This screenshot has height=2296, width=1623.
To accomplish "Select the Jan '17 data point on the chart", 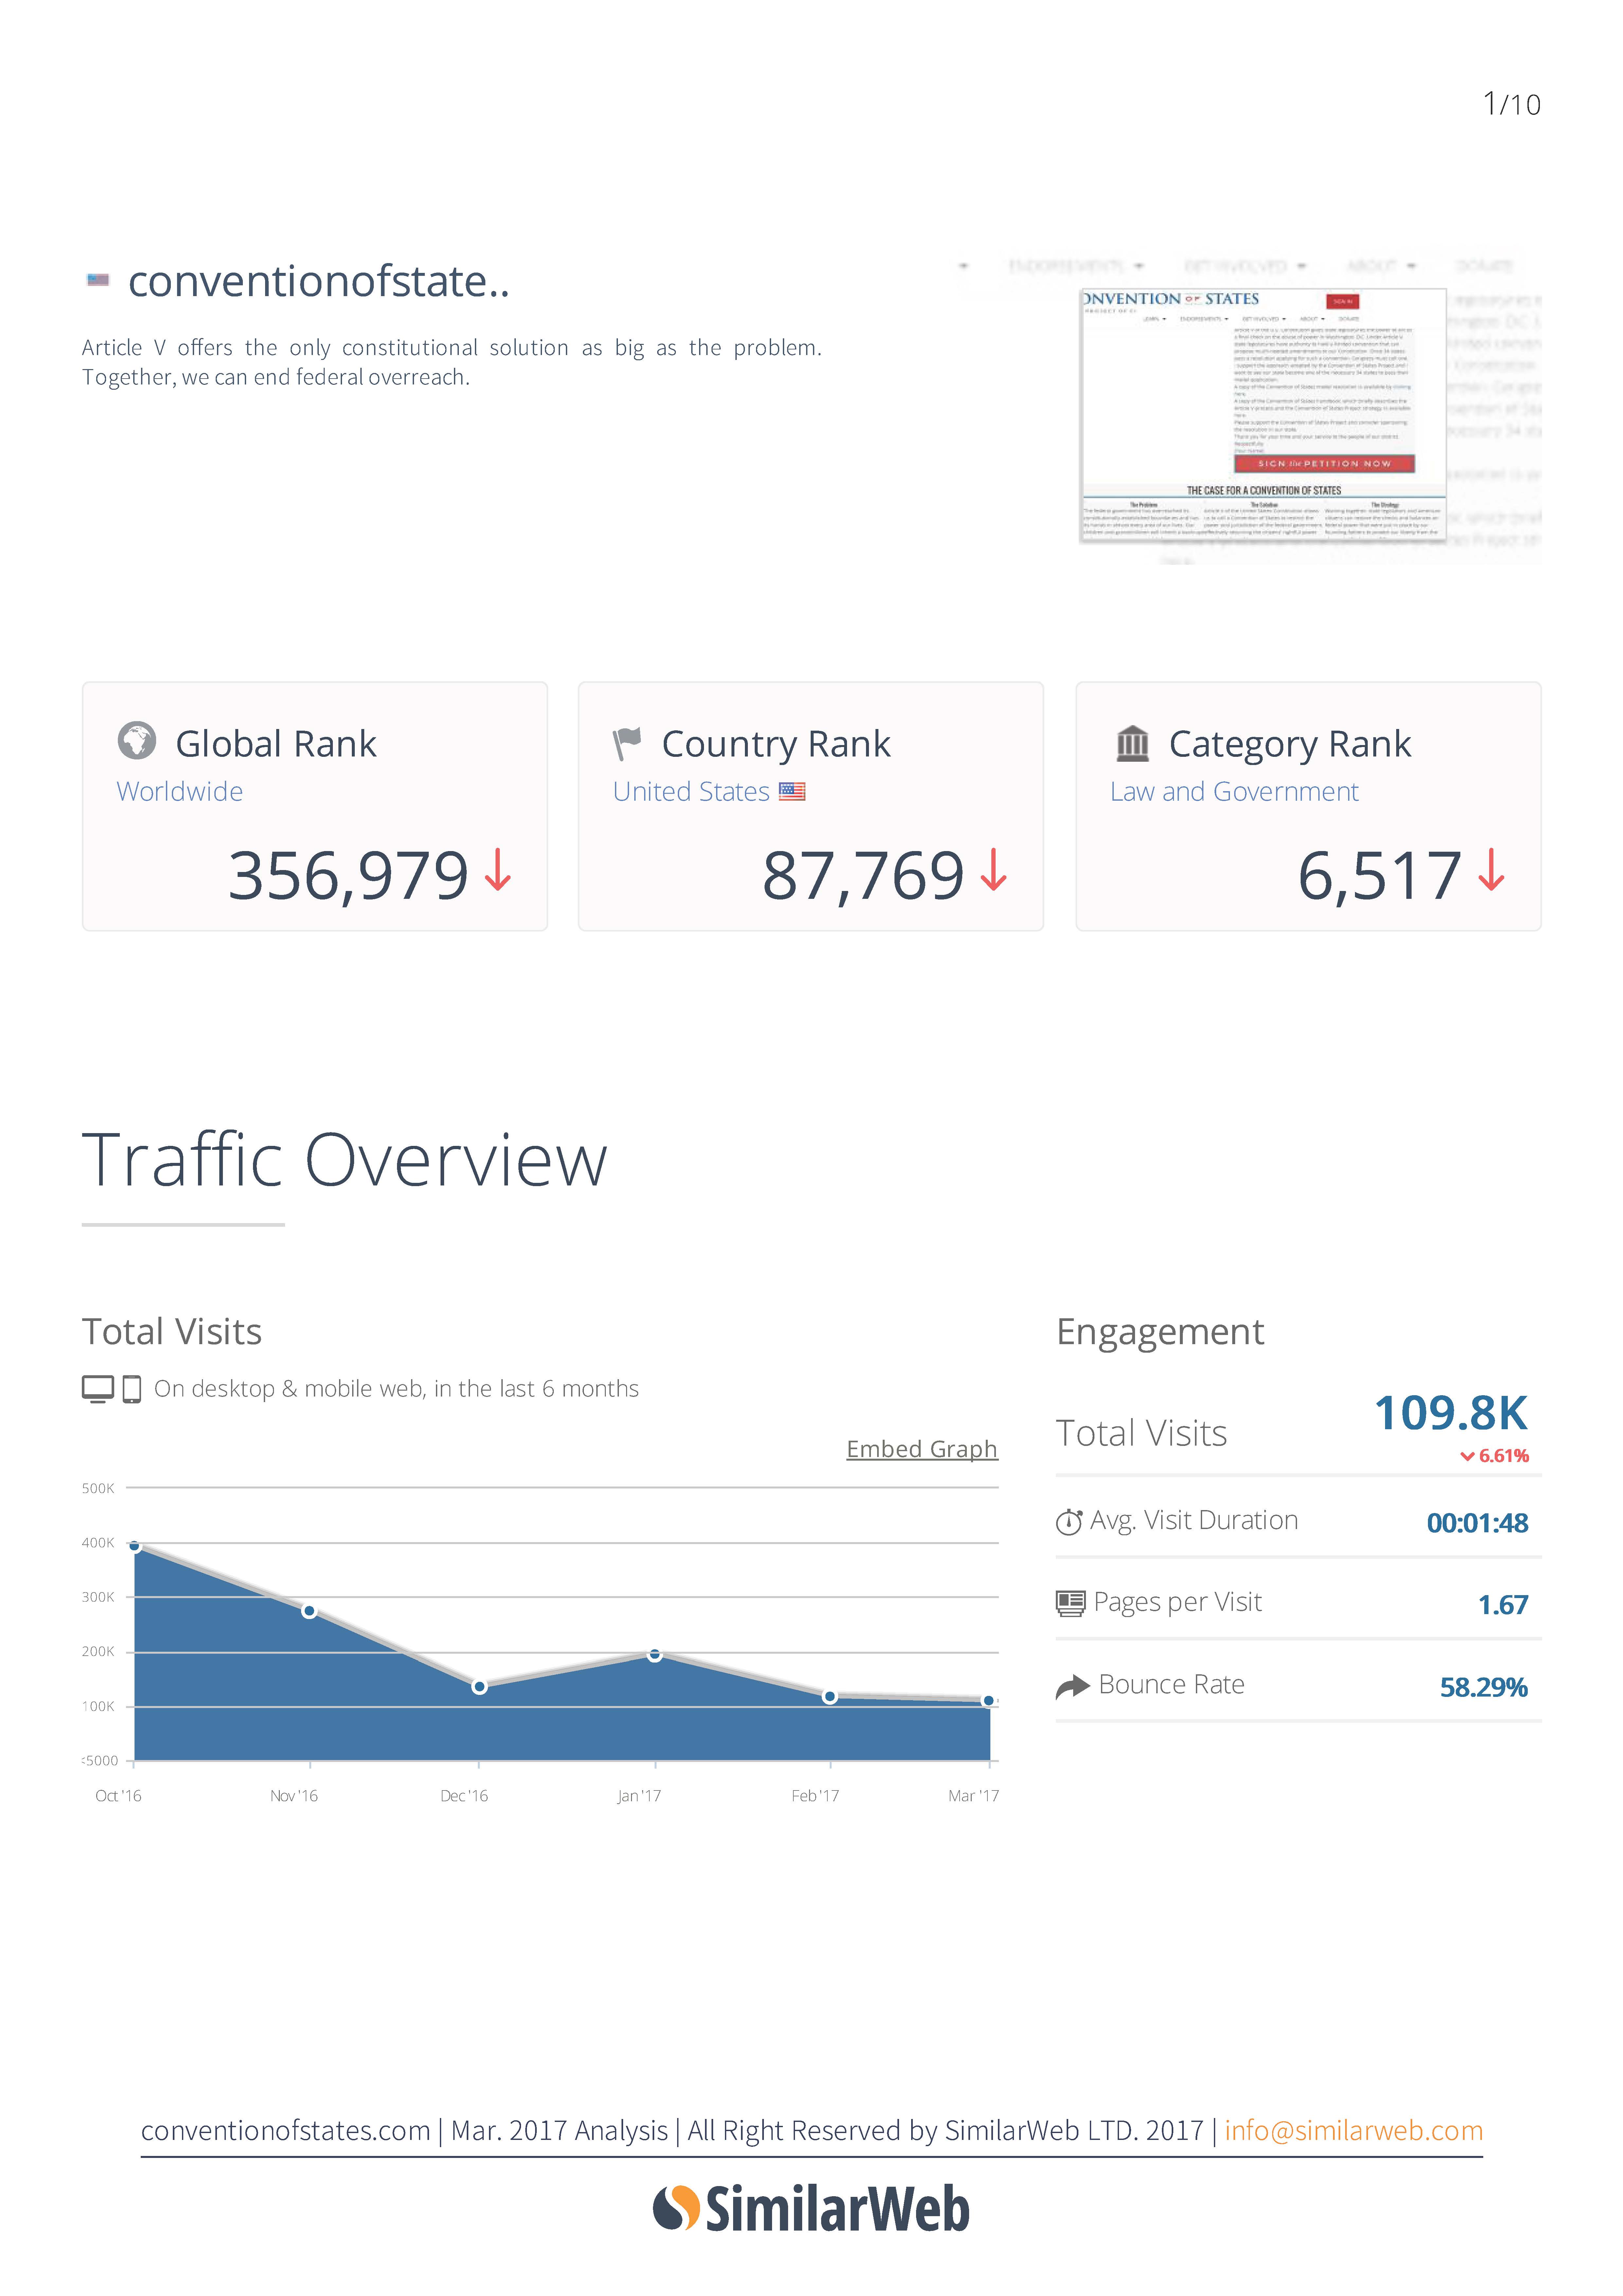I will click(x=655, y=1655).
